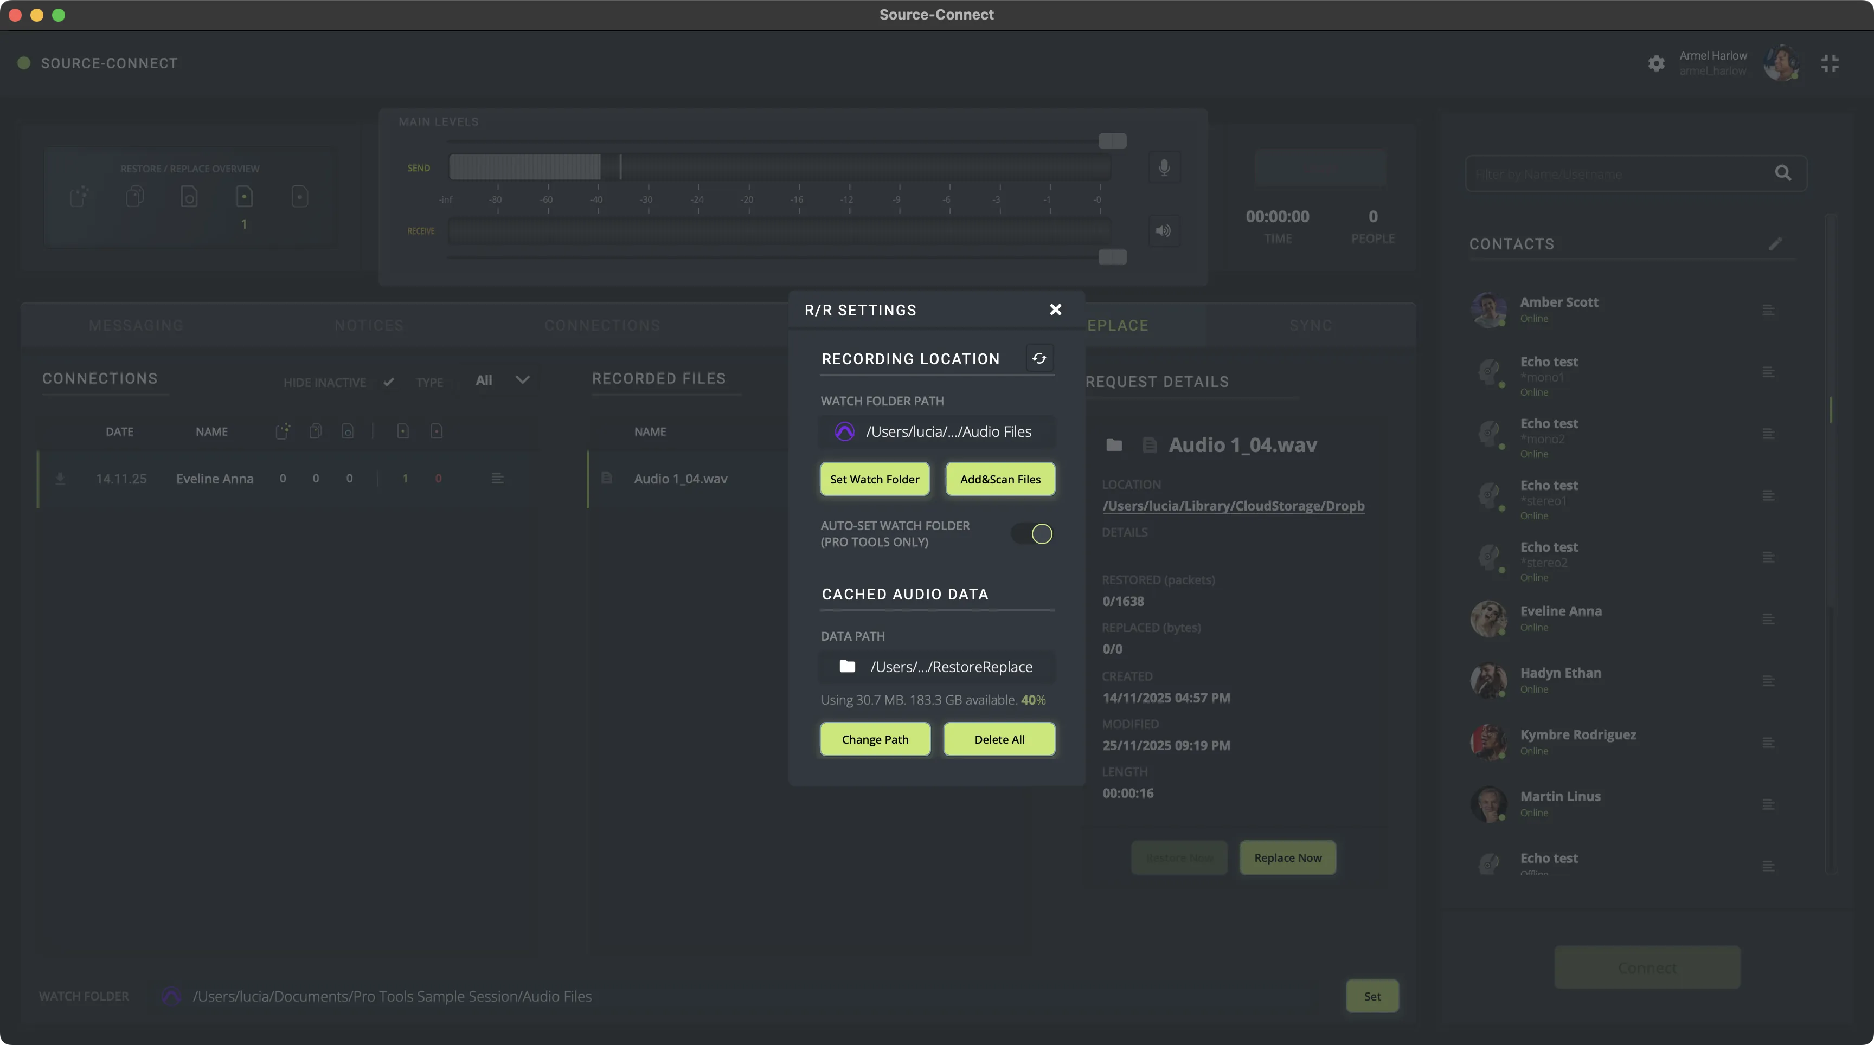Close the R/R Settings dialog
The width and height of the screenshot is (1874, 1045).
coord(1056,310)
